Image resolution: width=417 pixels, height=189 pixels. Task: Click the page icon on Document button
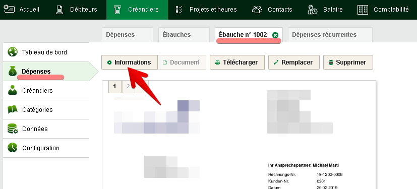164,62
